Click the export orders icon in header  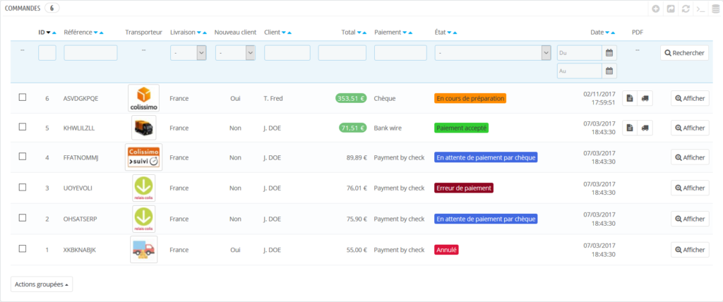coord(671,9)
